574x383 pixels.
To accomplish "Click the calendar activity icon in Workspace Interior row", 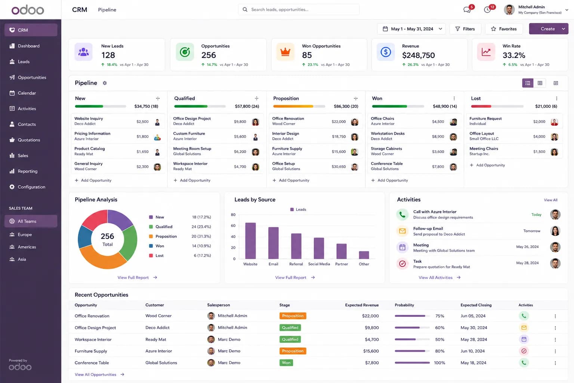I will pyautogui.click(x=524, y=339).
